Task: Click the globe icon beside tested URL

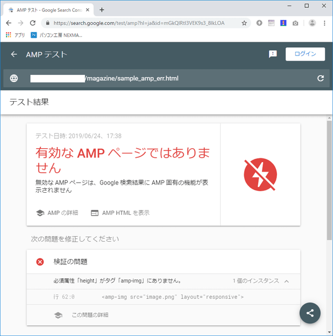Action: click(x=14, y=78)
